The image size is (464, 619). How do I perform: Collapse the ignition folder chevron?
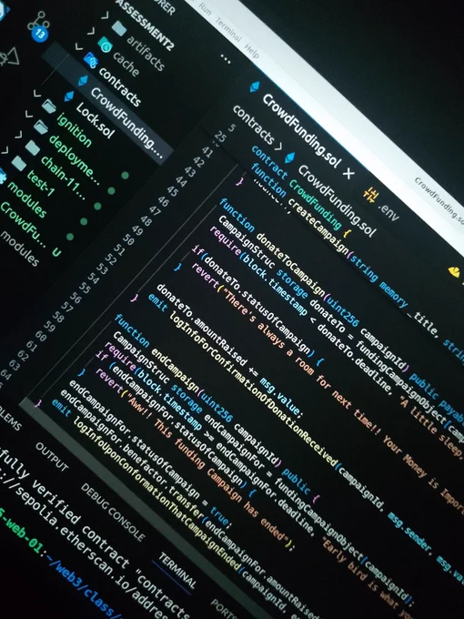pos(37,95)
